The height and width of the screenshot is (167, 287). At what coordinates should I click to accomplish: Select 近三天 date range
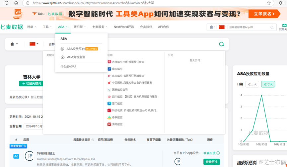pos(252,84)
